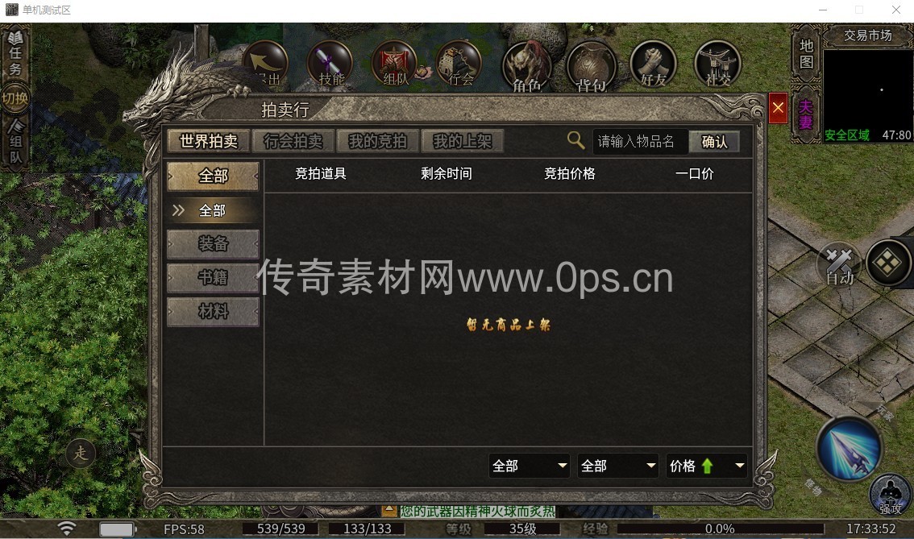Viewport: 914px width, 539px height.
Task: Open the 行会 guild icon
Action: coord(459,64)
